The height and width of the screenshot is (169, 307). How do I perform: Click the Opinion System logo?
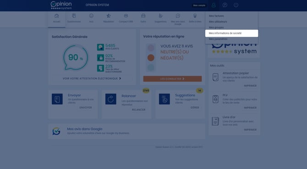click(61, 6)
